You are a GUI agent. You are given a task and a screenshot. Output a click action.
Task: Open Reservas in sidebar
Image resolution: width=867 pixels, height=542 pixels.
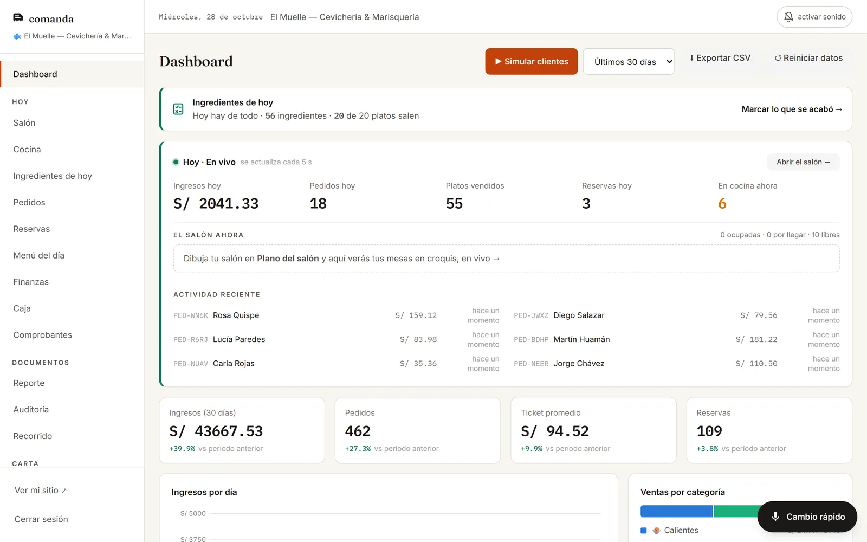(72, 229)
